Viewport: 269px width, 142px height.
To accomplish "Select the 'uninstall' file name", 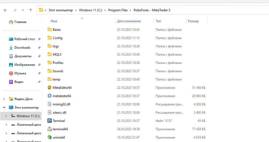I will tap(59, 137).
